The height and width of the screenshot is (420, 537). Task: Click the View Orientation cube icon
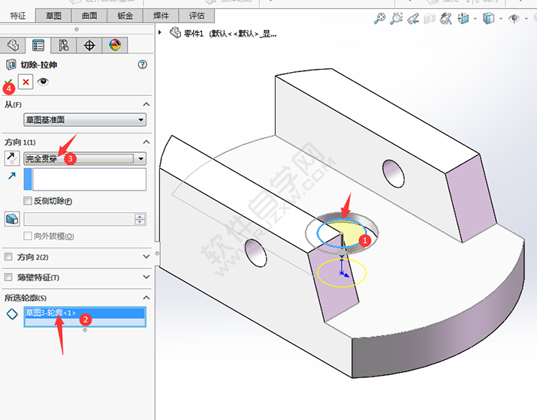(x=463, y=18)
